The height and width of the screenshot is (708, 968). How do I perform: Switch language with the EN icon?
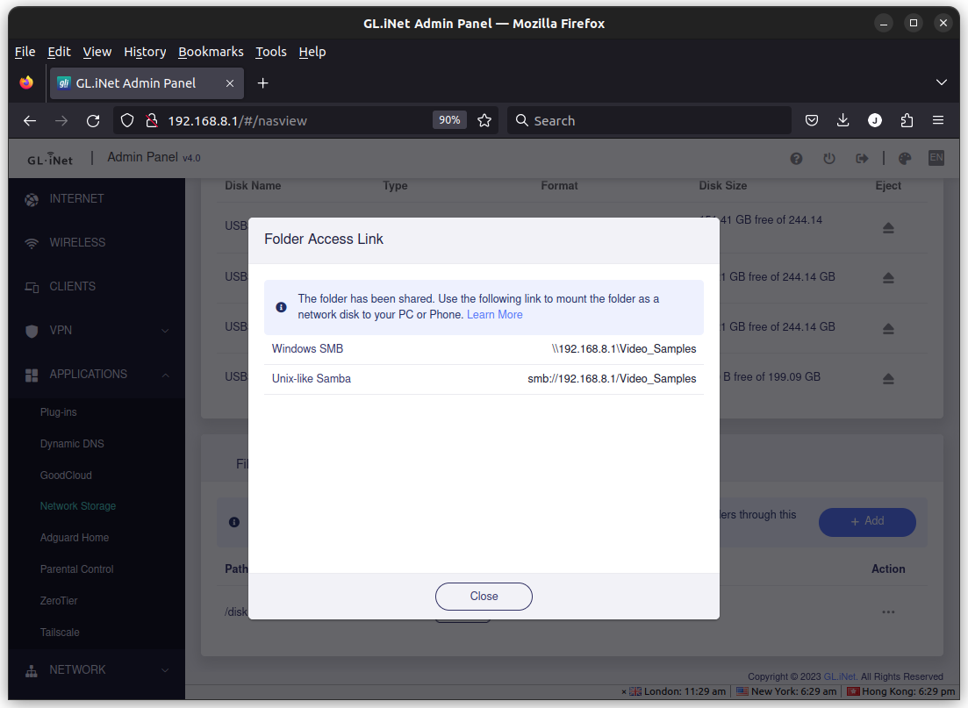click(936, 158)
